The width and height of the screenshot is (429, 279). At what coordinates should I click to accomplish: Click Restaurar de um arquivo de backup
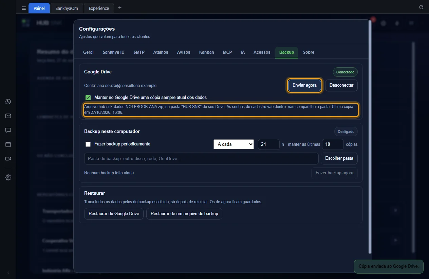184,214
